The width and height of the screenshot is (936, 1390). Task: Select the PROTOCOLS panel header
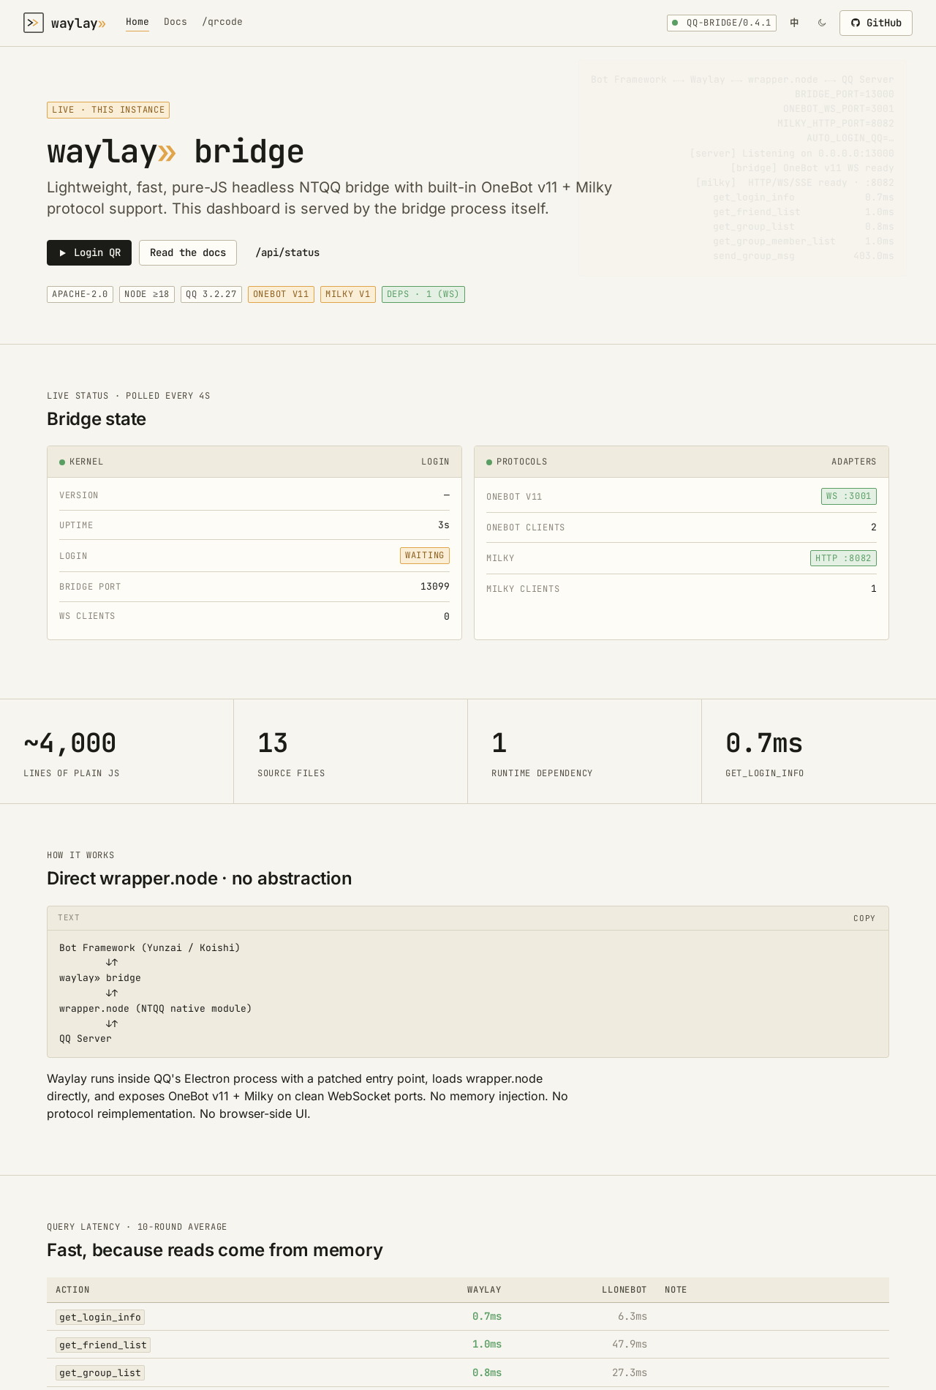tap(682, 462)
